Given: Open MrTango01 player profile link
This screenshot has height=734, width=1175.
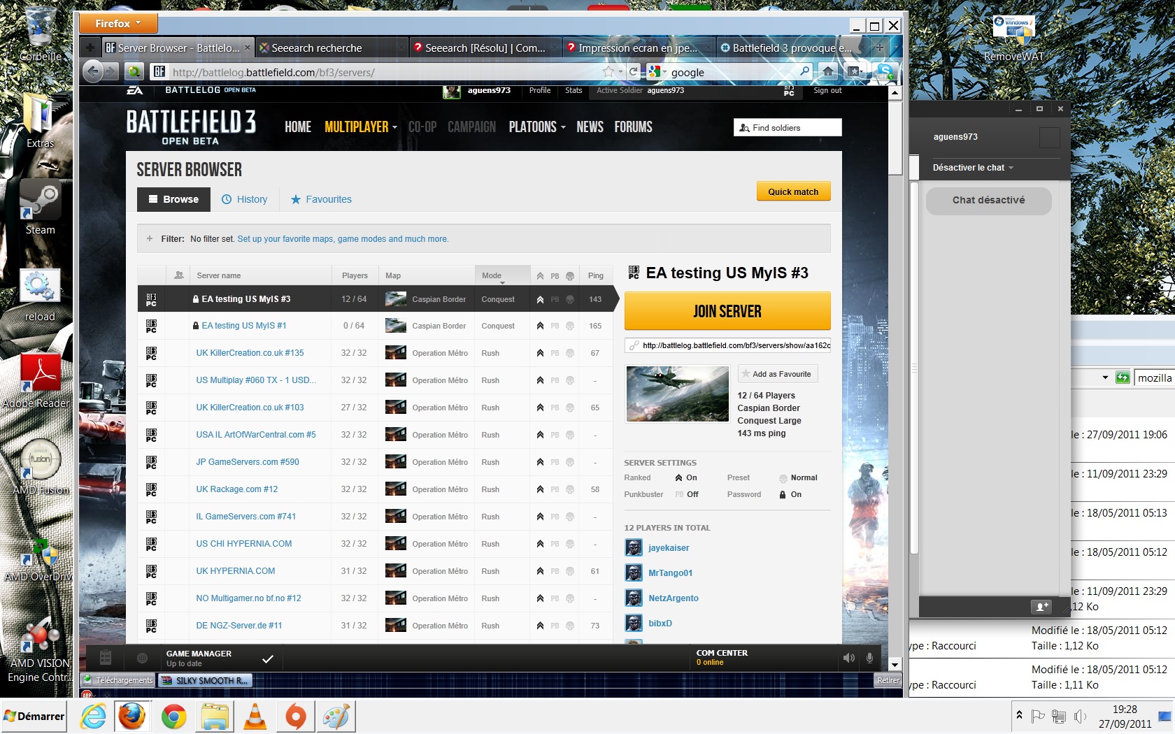Looking at the screenshot, I should tap(670, 573).
